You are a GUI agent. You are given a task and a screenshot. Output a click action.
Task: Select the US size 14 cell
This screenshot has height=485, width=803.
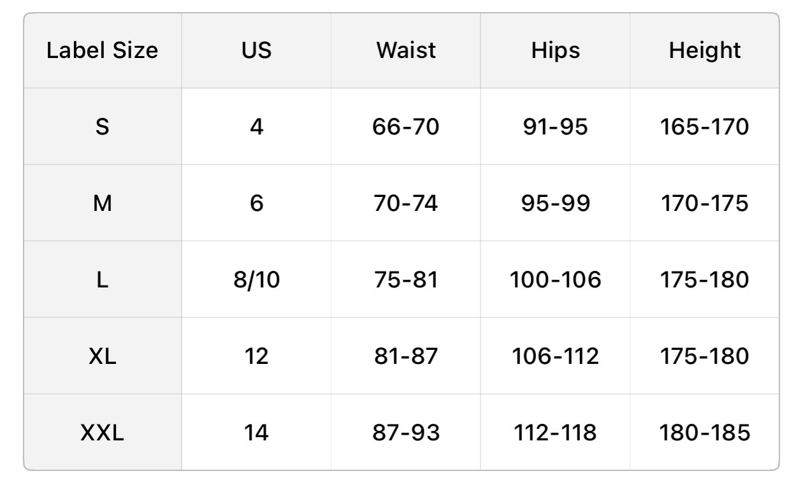pyautogui.click(x=256, y=433)
